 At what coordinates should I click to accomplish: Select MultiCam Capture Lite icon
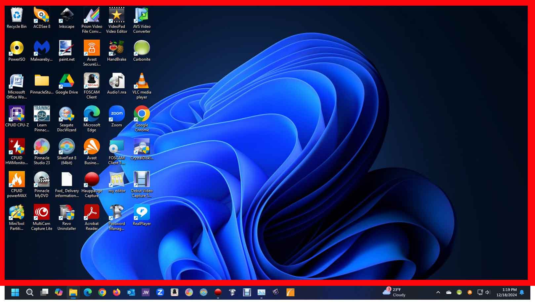42,217
